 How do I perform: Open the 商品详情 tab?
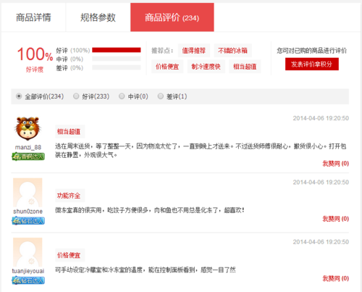33,17
